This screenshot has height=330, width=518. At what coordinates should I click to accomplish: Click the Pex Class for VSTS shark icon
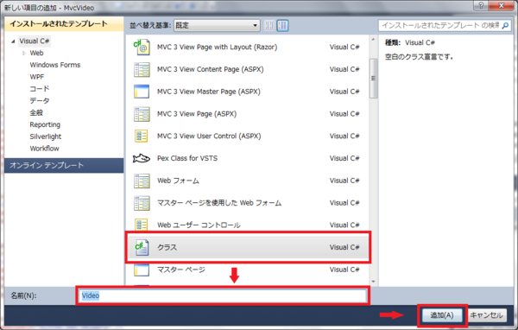coord(142,158)
